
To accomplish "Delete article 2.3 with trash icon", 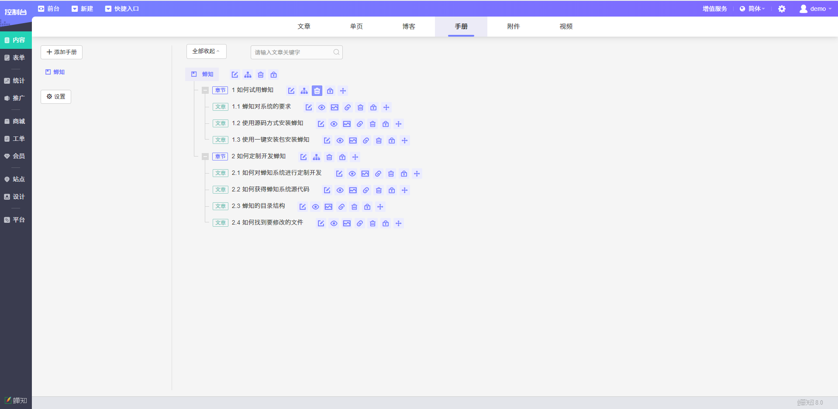I will click(x=355, y=207).
